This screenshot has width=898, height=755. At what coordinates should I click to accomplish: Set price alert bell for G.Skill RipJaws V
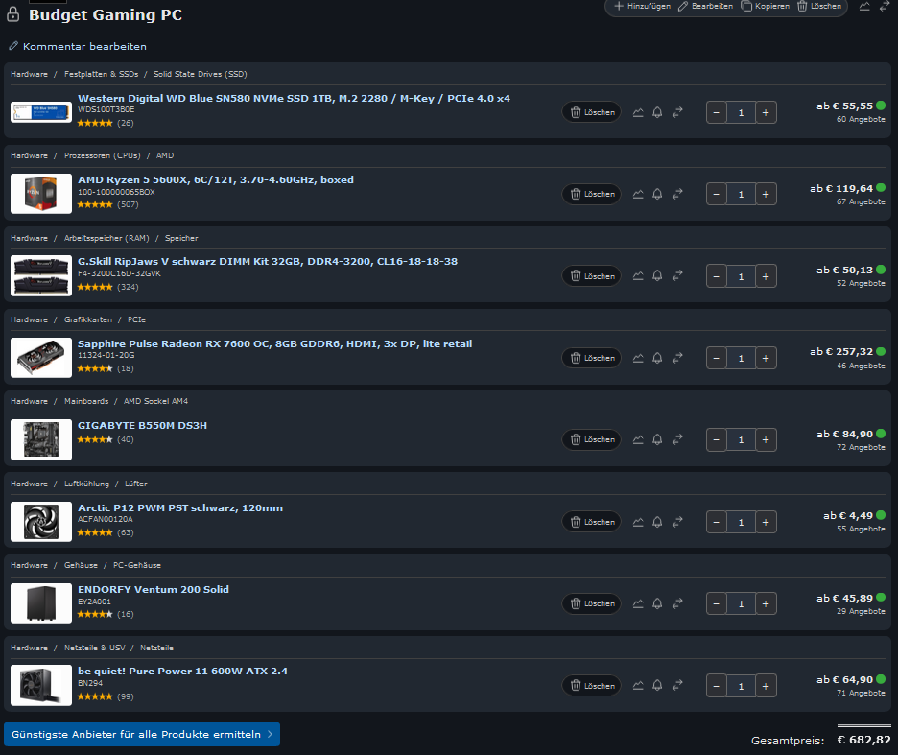657,276
